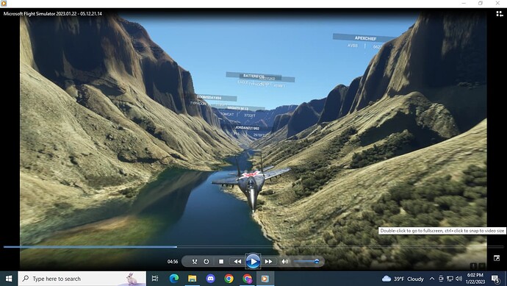This screenshot has width=507, height=286.
Task: Open the 39°F Cloudy weather widget
Action: (403, 279)
